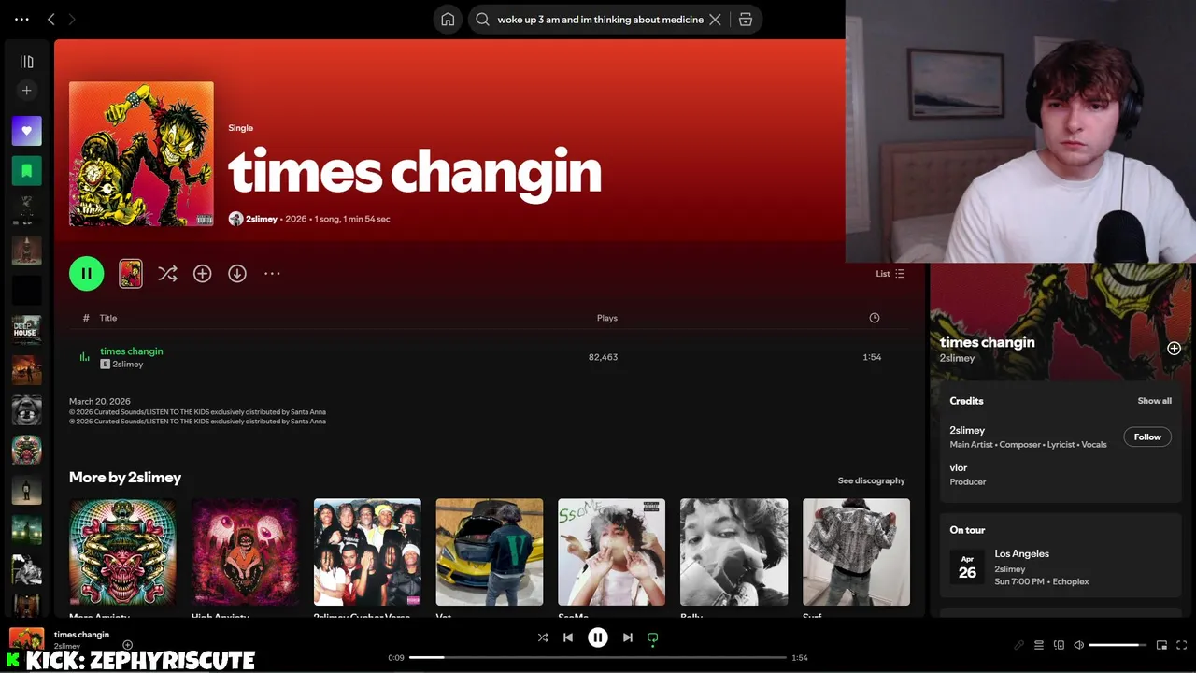The height and width of the screenshot is (673, 1196).
Task: Open the Deep House playlist in sidebar
Action: (x=26, y=331)
